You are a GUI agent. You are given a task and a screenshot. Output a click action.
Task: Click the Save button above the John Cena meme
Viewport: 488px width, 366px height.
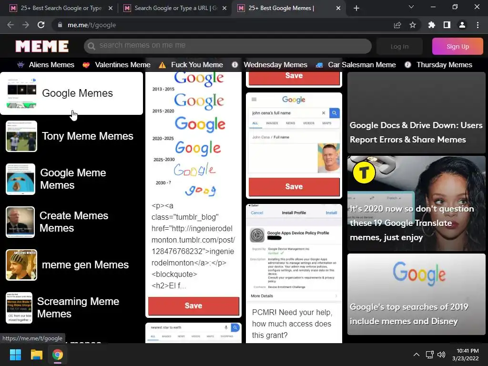(x=294, y=78)
